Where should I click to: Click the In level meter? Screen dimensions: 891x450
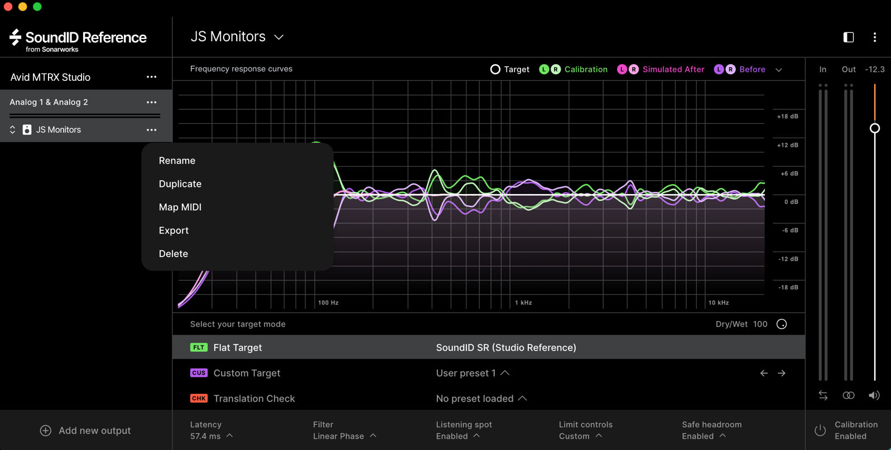point(823,233)
